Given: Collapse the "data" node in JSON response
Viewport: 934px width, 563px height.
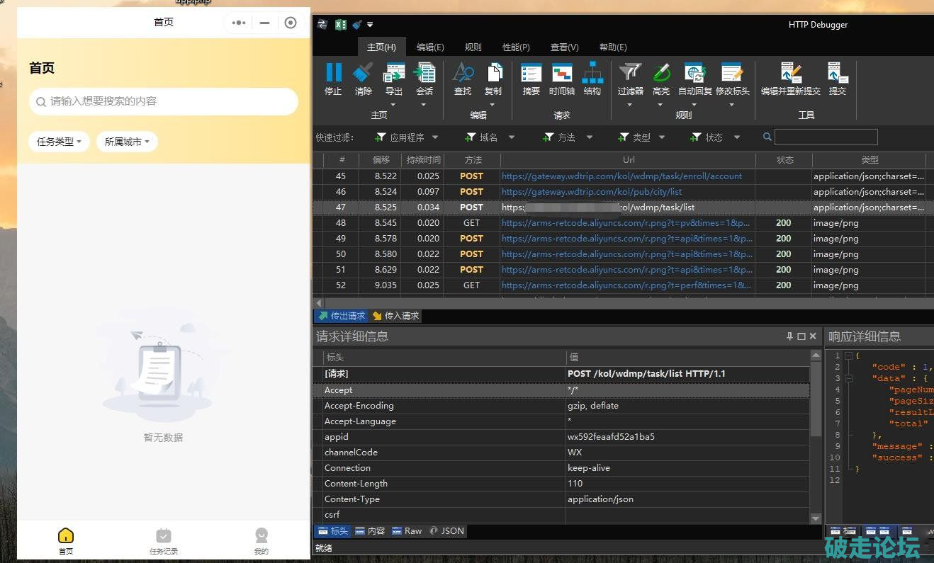Looking at the screenshot, I should tap(849, 378).
